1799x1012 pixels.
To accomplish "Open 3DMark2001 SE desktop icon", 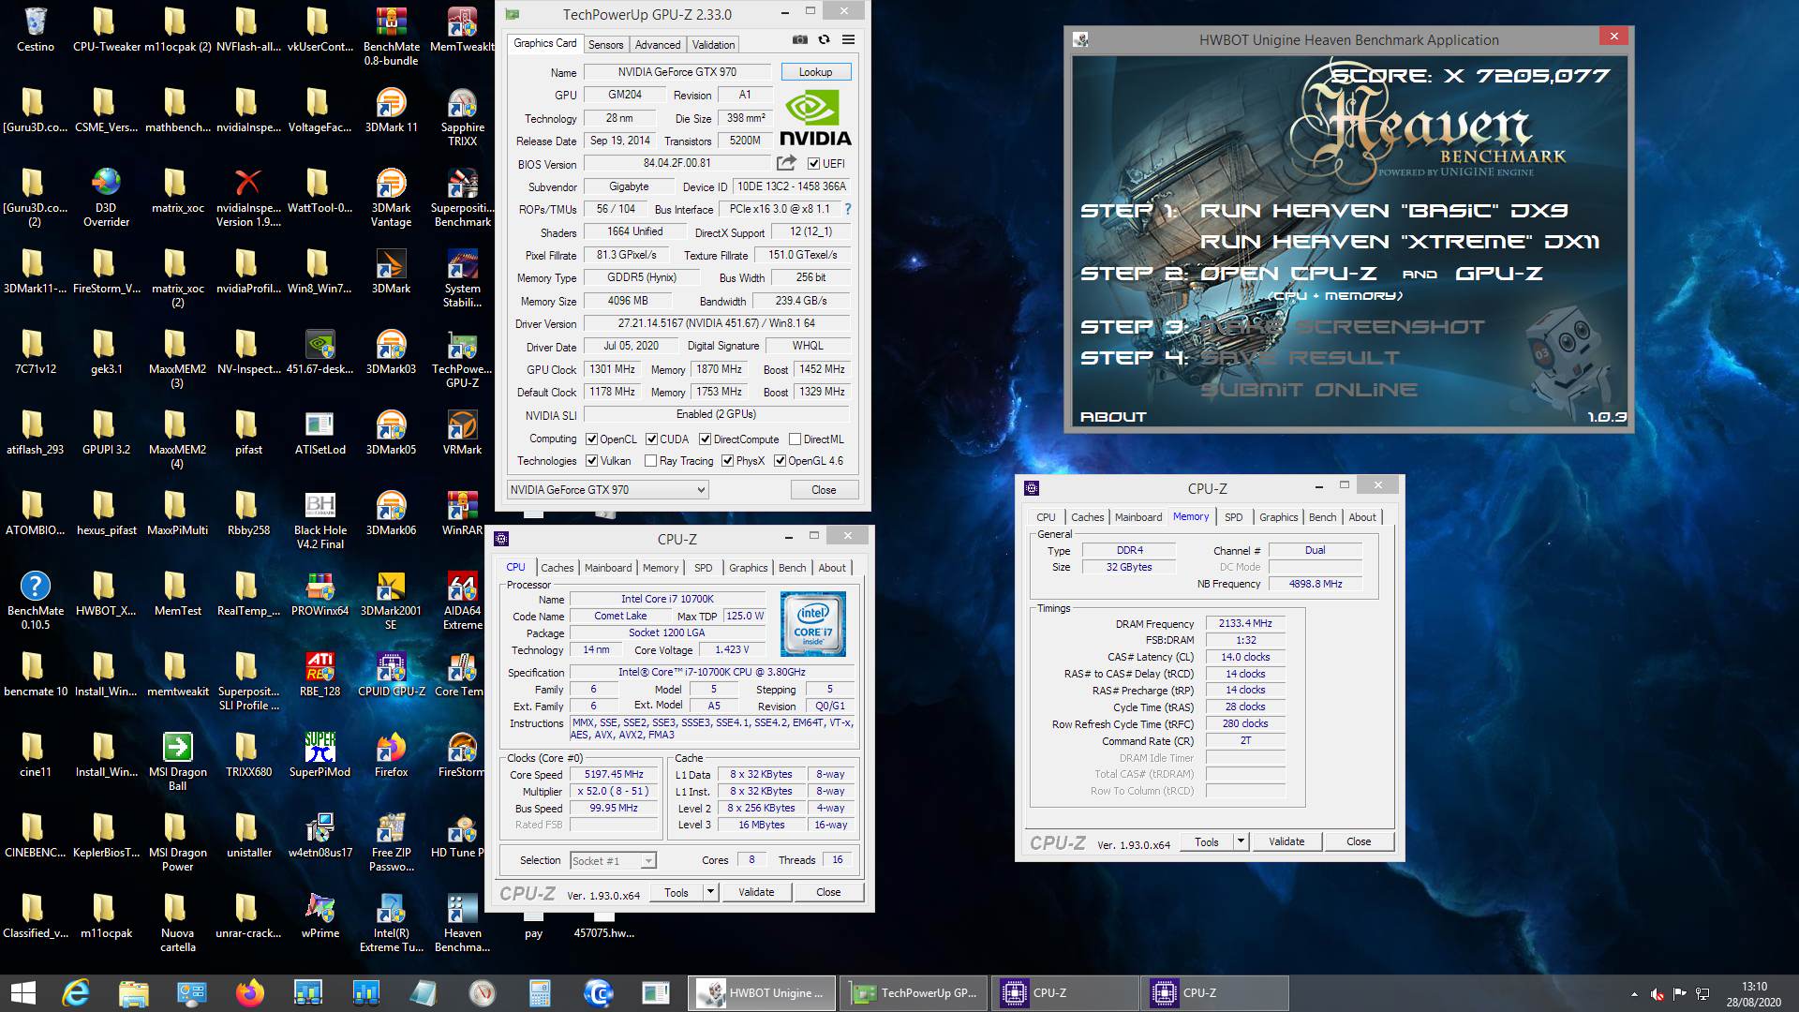I will click(x=391, y=601).
